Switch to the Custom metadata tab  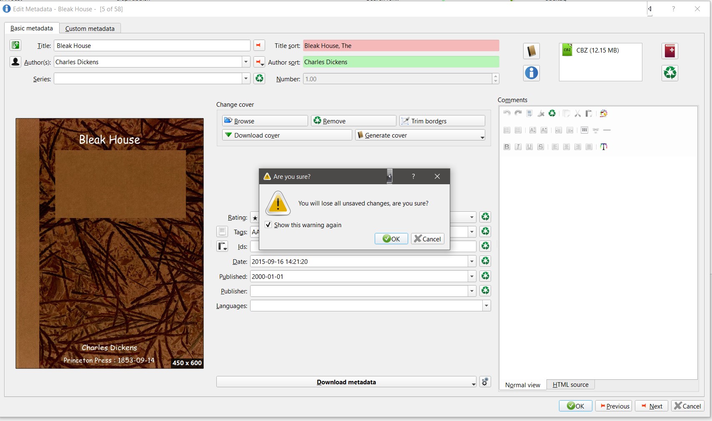point(90,28)
